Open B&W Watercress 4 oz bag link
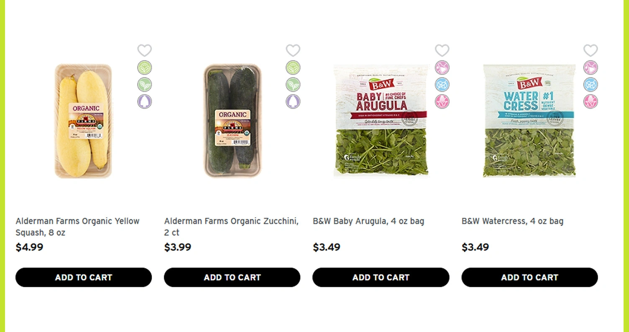629x332 pixels. tap(512, 221)
